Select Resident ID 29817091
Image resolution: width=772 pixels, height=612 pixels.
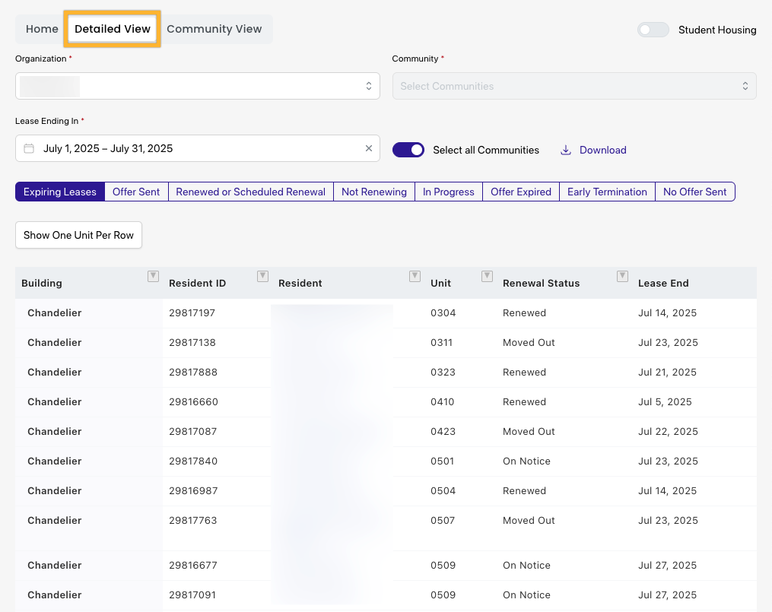click(192, 595)
